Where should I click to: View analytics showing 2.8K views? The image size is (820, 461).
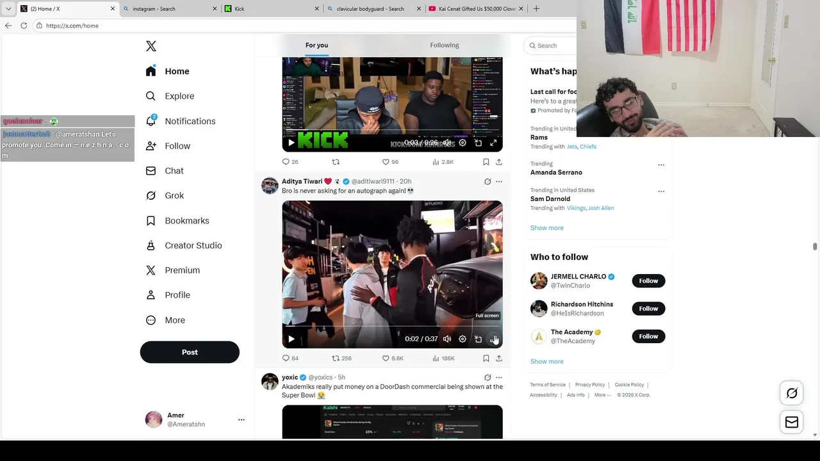point(443,162)
